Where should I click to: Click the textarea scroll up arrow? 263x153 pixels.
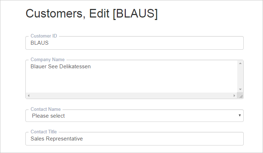coord(240,63)
